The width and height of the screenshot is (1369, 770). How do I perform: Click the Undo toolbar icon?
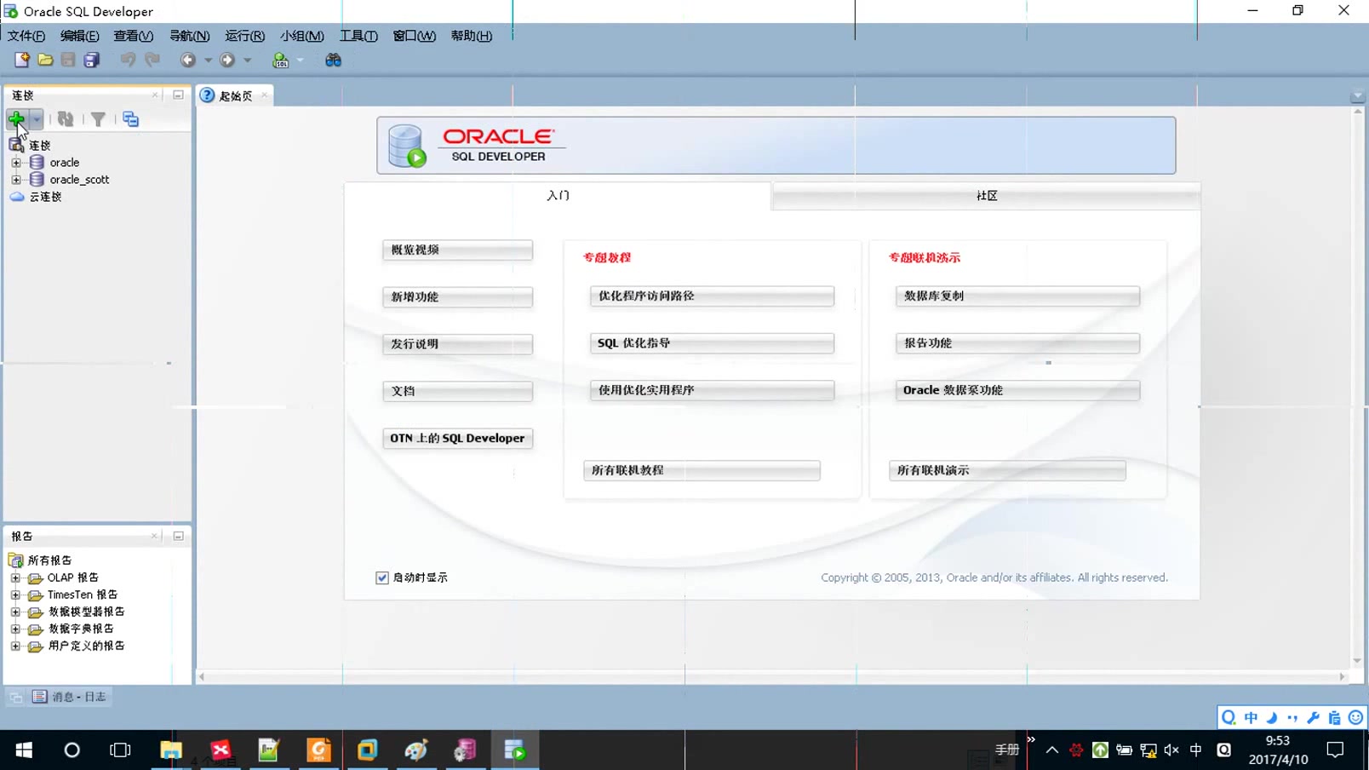(x=128, y=60)
